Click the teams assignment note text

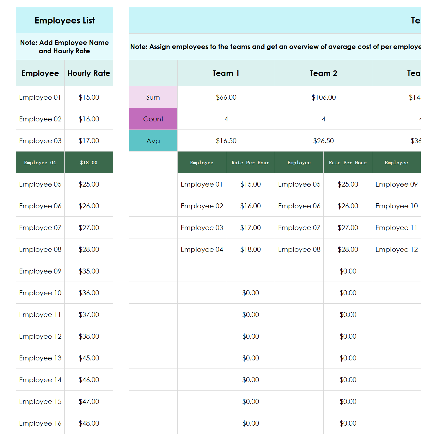[275, 47]
